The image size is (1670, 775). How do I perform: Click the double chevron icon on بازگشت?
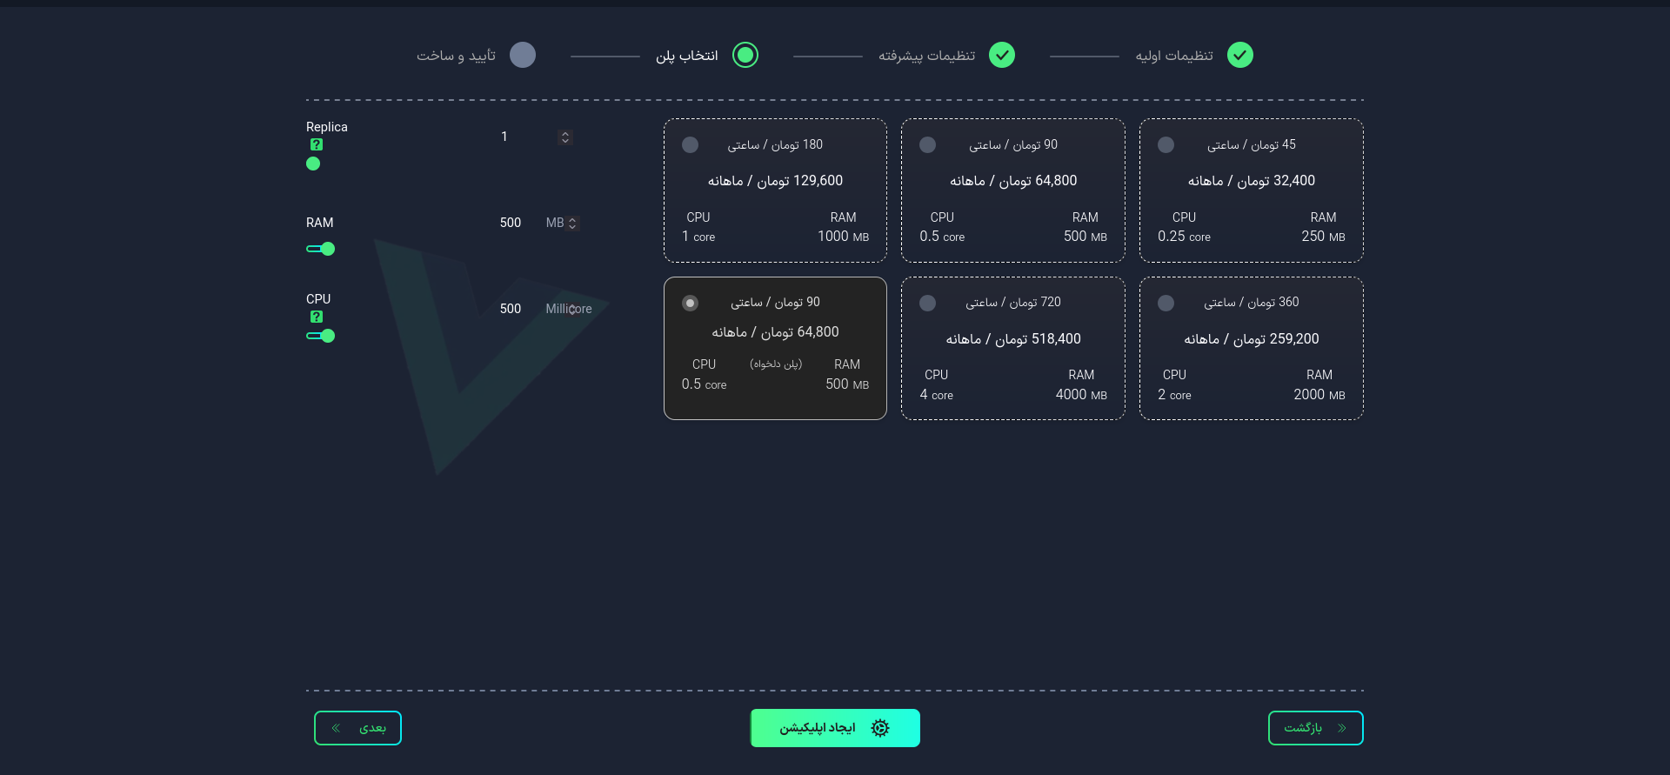[1342, 728]
